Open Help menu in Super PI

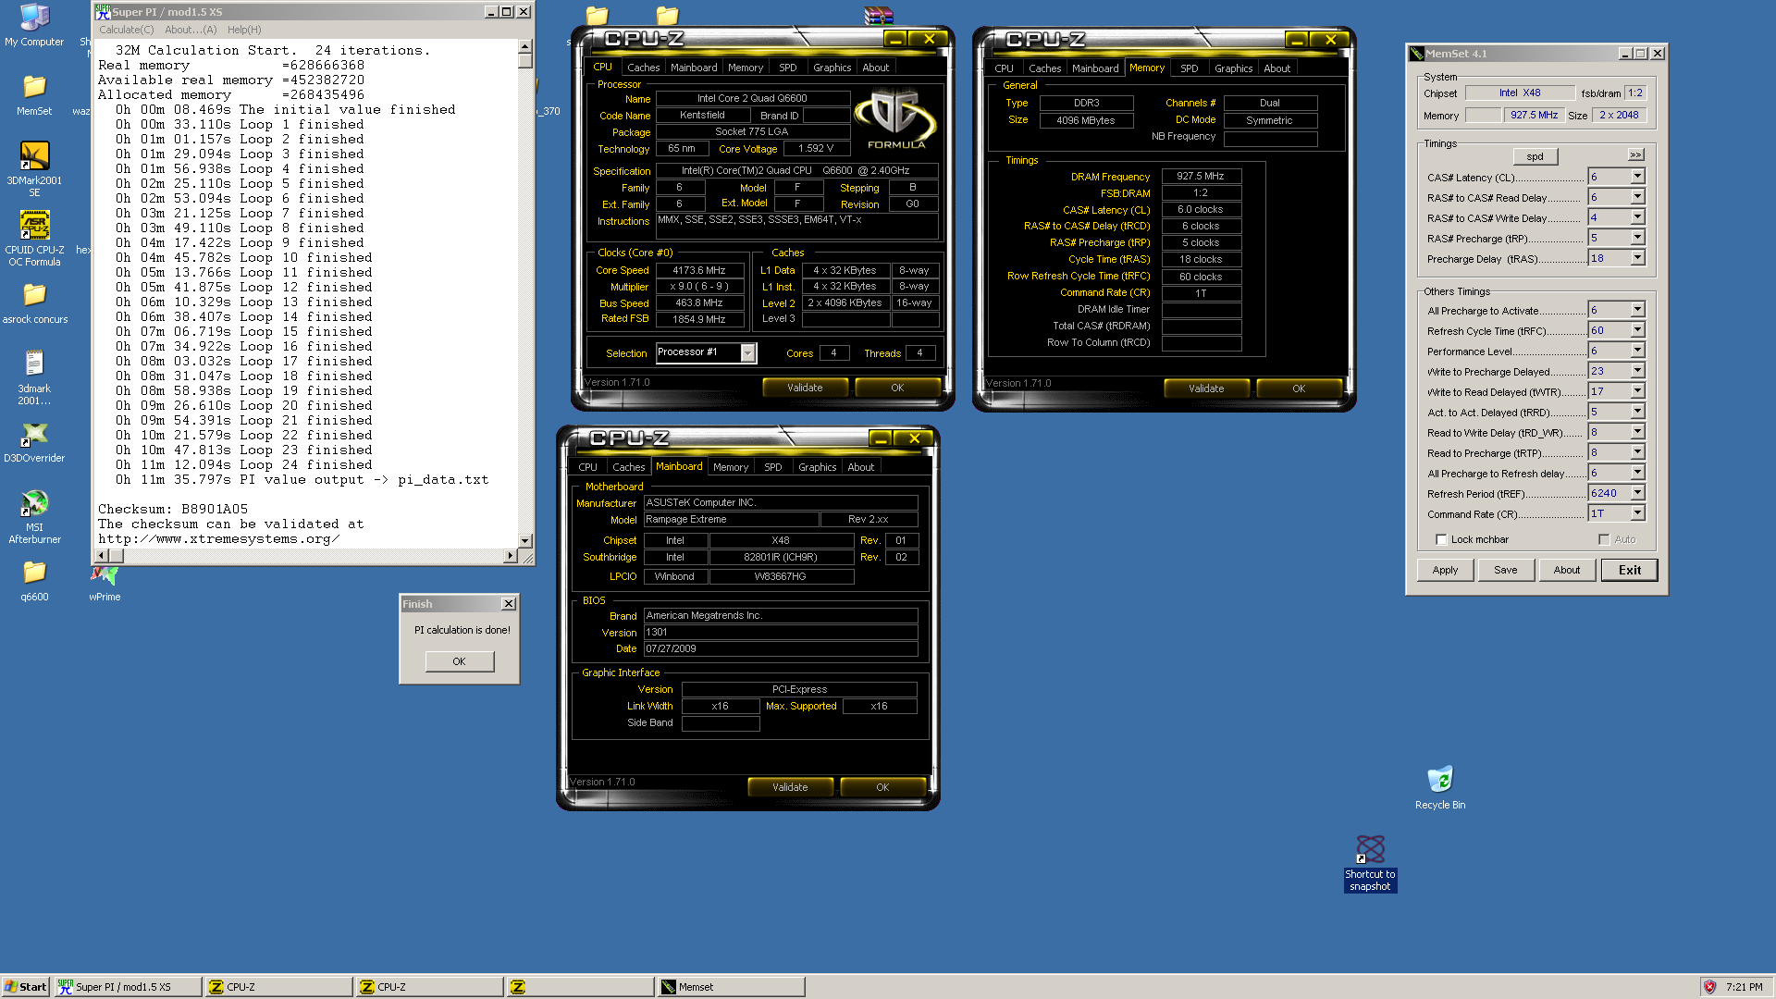244,30
